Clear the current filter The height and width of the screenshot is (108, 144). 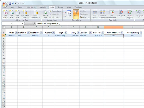pyautogui.click(x=83, y=11)
